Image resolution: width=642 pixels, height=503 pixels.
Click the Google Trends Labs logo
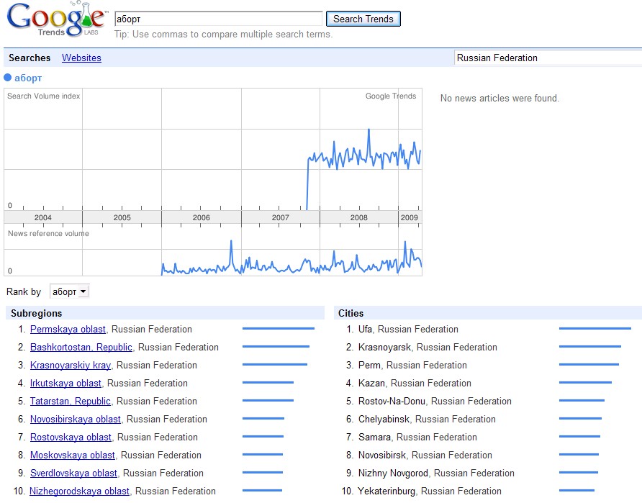click(x=56, y=19)
